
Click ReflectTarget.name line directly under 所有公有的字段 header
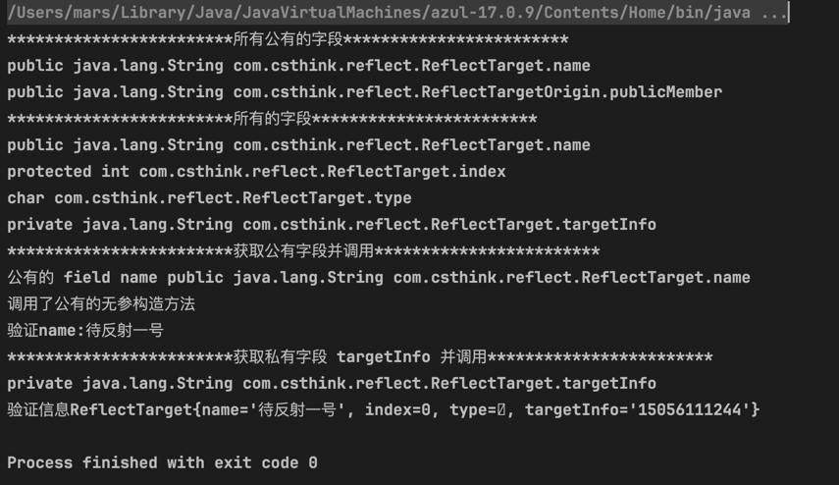coord(298,66)
